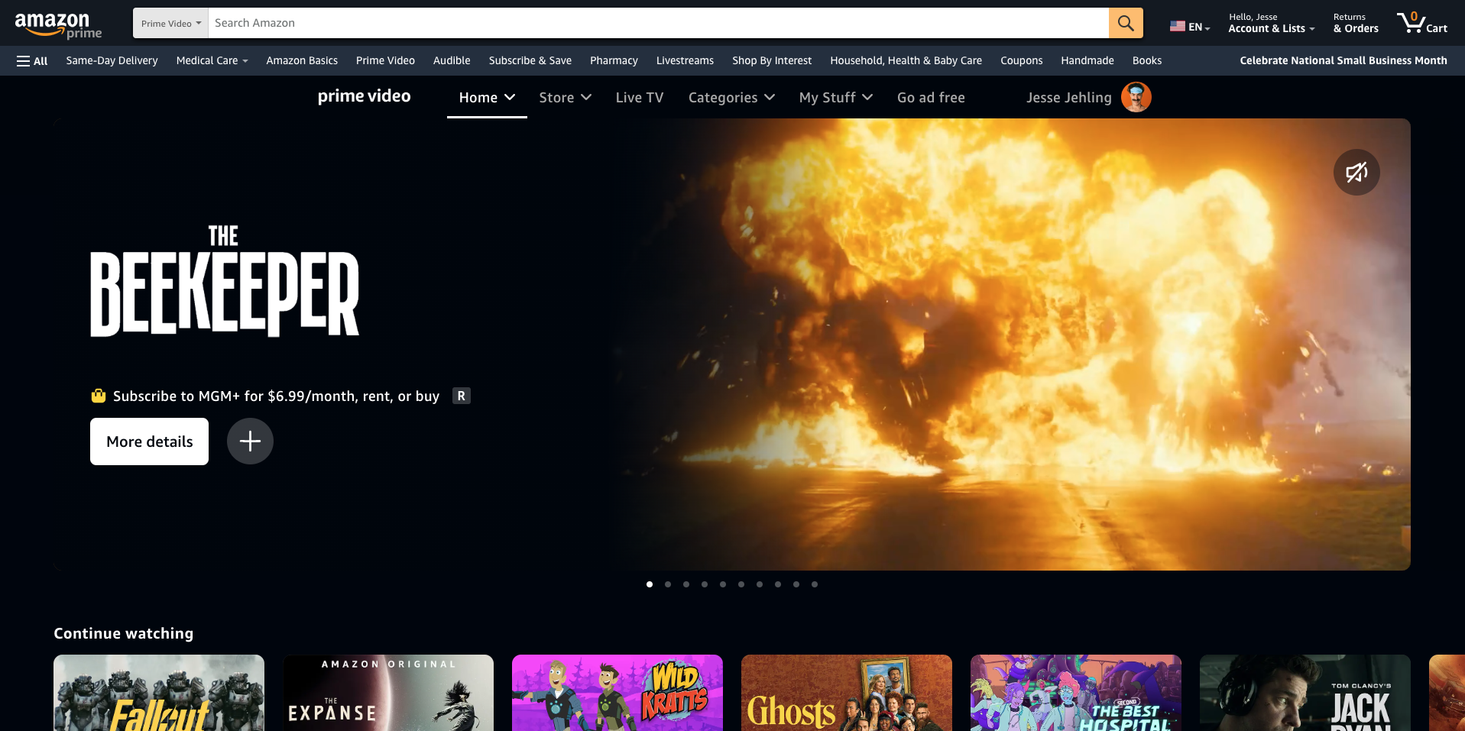Open Household, Health & Baby Care
The image size is (1465, 731).
[906, 61]
